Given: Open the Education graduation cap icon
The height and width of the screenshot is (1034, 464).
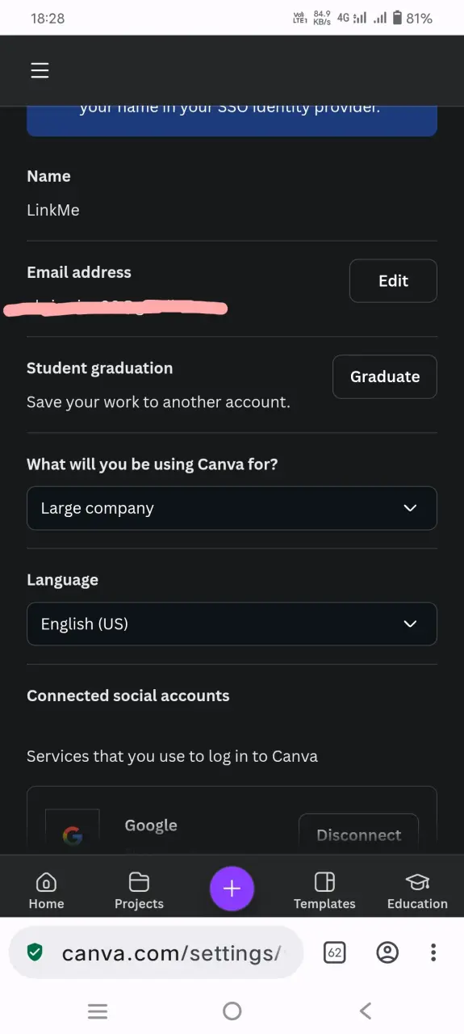Looking at the screenshot, I should click(x=417, y=881).
